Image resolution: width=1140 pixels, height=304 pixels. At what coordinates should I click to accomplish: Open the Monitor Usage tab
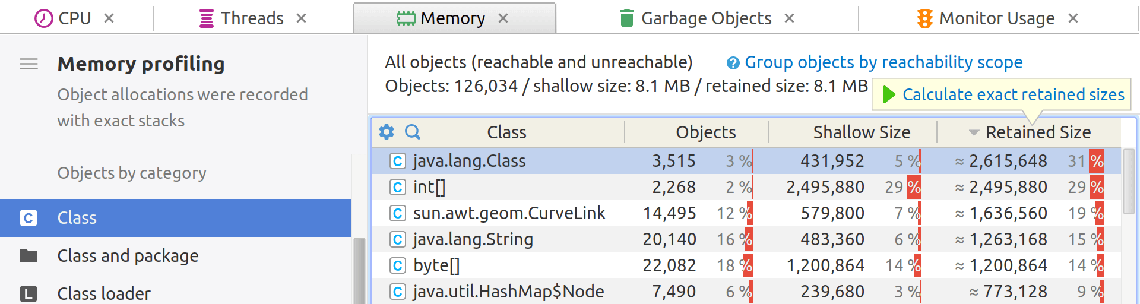click(986, 18)
